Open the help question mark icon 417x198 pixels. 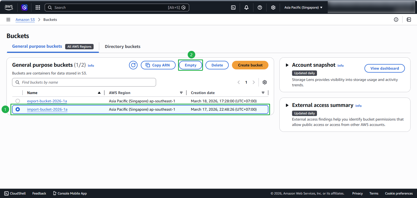pos(260,8)
